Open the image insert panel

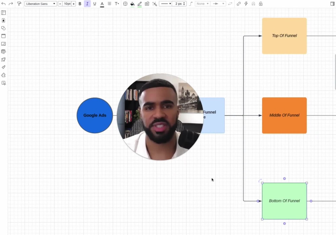[3, 44]
